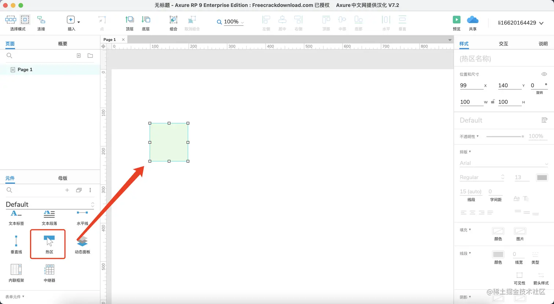Toggle the widget visibility eye icon
The width and height of the screenshot is (554, 304).
(x=544, y=74)
